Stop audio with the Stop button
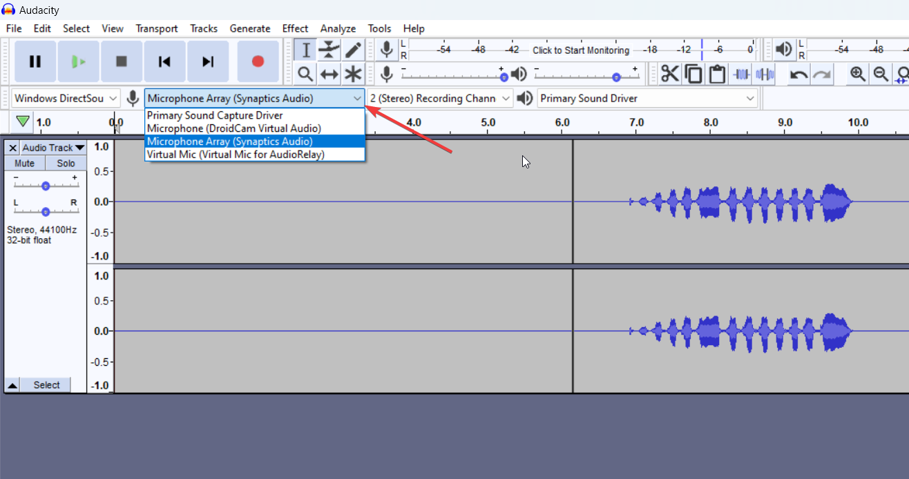909x479 pixels. 122,61
